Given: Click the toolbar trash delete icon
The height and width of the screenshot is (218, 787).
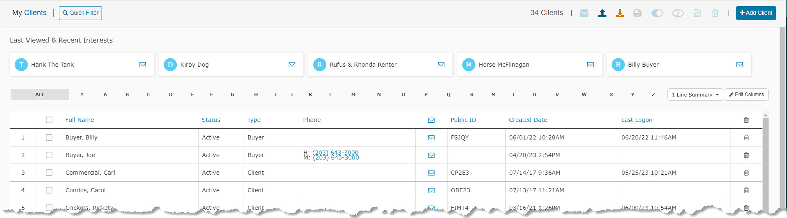Looking at the screenshot, I should tap(715, 13).
